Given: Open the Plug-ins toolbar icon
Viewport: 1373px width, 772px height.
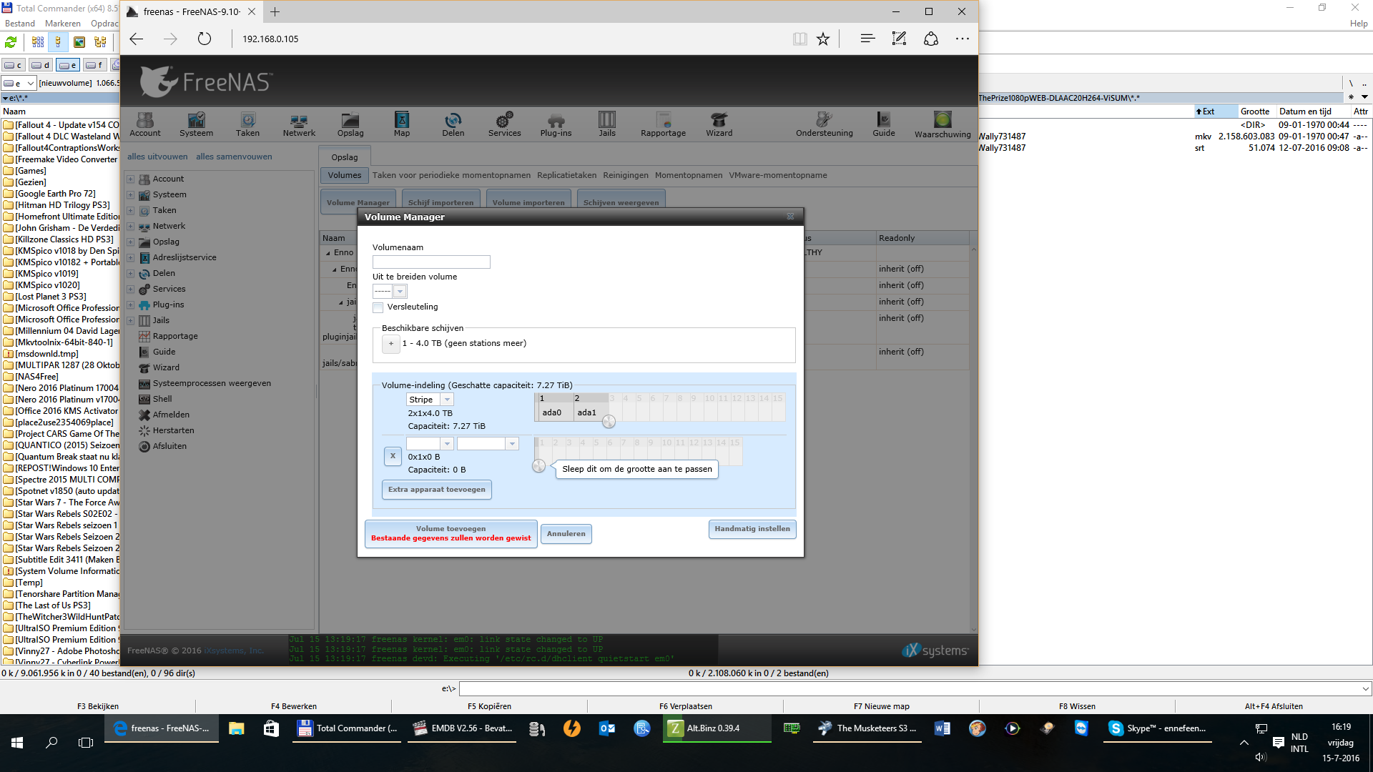Looking at the screenshot, I should (x=556, y=124).
